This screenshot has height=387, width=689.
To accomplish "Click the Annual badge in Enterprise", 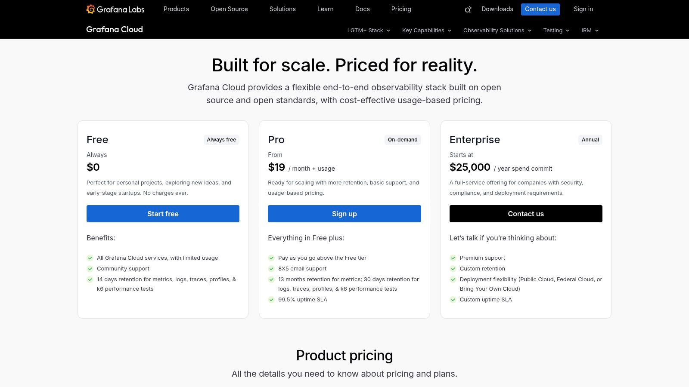I will pos(590,140).
